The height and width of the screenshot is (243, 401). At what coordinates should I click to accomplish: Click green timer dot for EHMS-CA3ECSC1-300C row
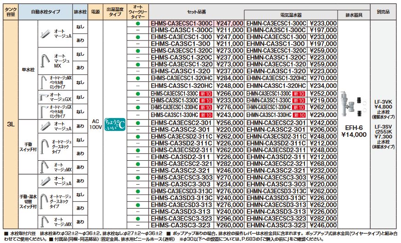[137, 23]
